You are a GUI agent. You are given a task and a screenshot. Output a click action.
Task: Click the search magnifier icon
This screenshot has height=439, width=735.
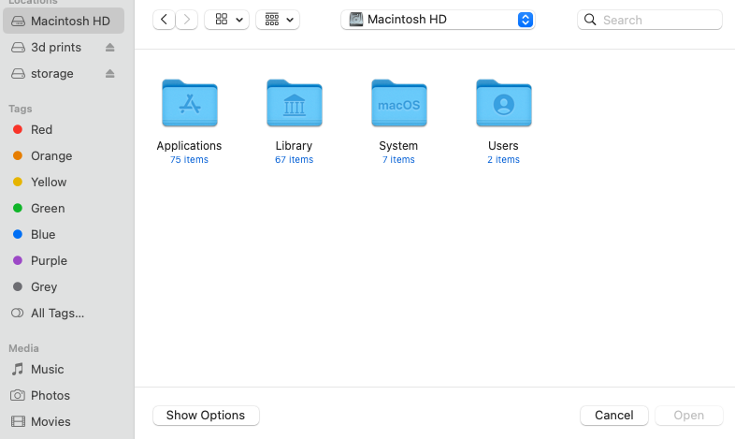(590, 20)
